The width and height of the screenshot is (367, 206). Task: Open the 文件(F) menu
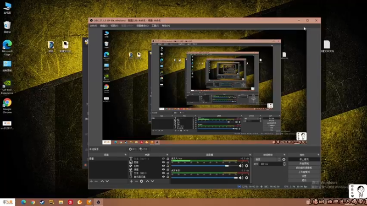click(x=93, y=26)
